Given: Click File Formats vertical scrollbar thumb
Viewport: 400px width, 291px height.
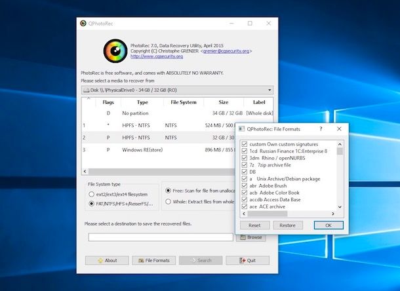Looking at the screenshot, I should pyautogui.click(x=340, y=151).
